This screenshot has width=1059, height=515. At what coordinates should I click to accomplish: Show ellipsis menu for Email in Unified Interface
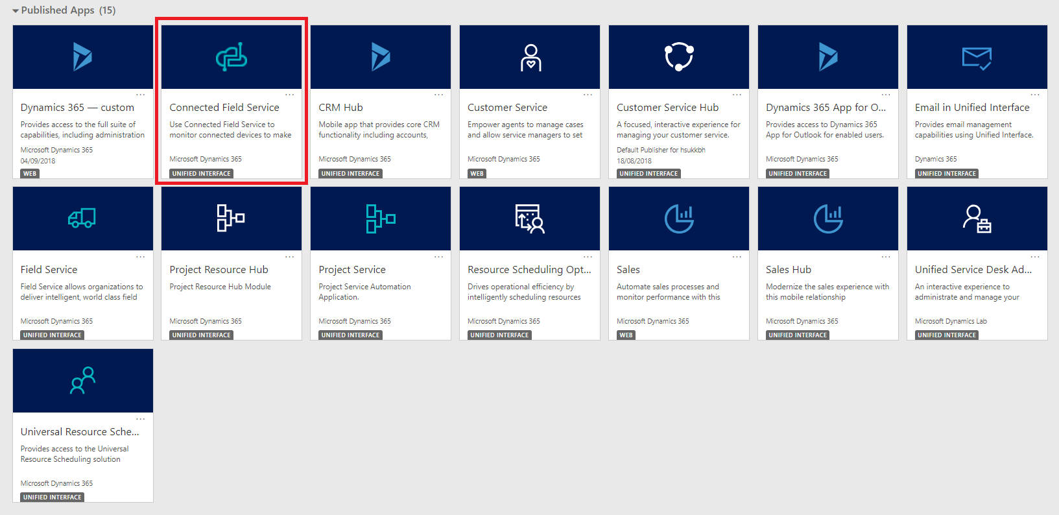1035,95
